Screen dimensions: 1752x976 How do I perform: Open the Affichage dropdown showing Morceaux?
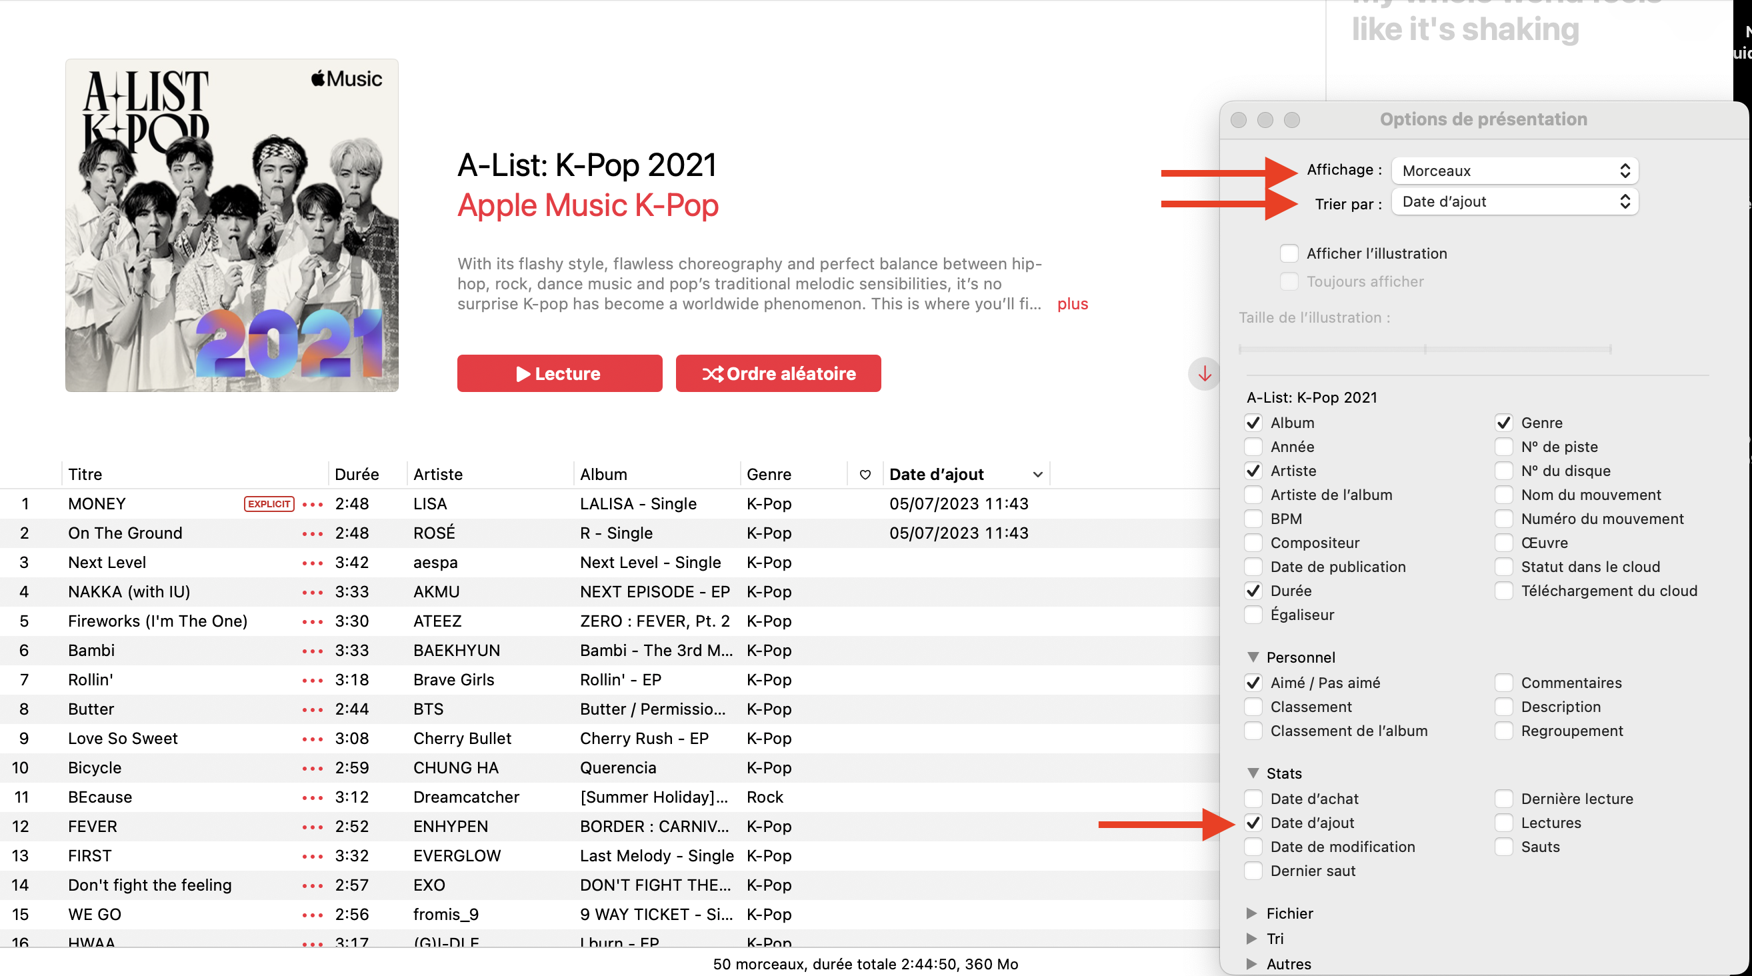pos(1515,171)
